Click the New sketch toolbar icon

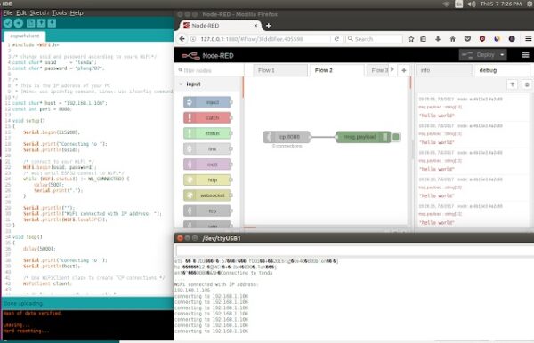[x=30, y=23]
